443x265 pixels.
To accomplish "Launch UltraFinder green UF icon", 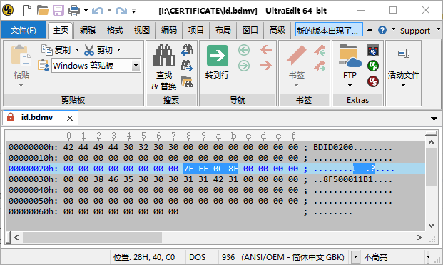I will 373,66.
